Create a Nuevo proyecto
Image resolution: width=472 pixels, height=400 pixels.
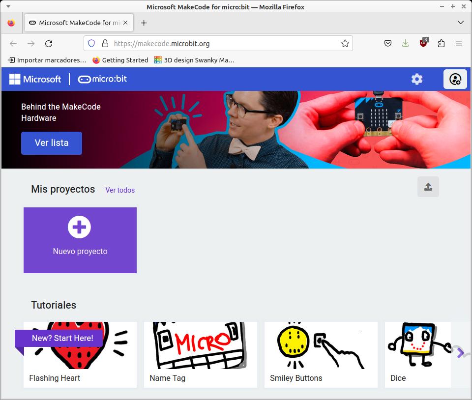pyautogui.click(x=80, y=240)
